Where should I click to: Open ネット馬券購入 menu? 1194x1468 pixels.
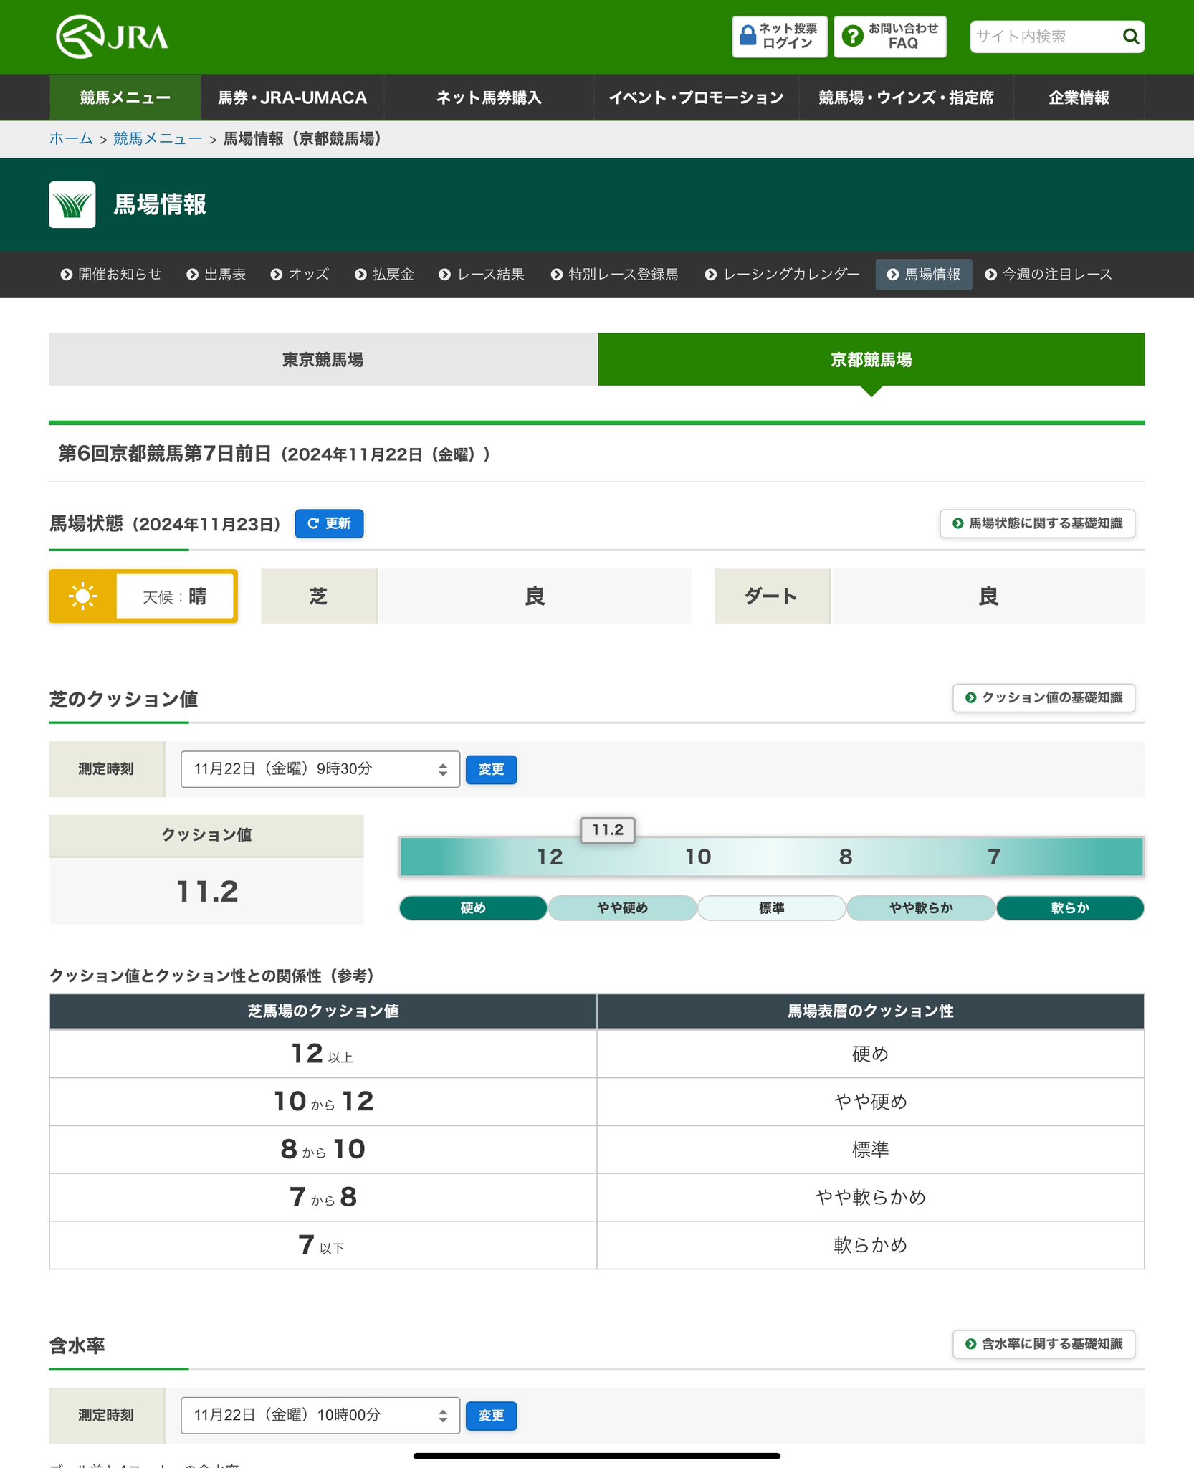[489, 97]
